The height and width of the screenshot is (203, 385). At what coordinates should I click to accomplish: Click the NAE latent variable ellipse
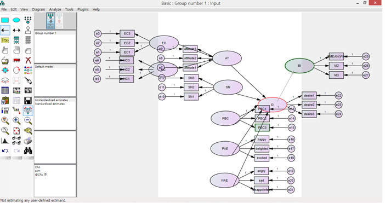click(x=224, y=180)
